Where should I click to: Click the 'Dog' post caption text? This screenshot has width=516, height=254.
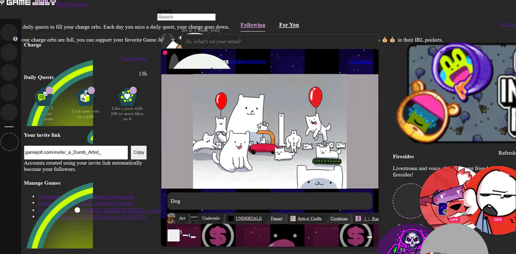175,201
